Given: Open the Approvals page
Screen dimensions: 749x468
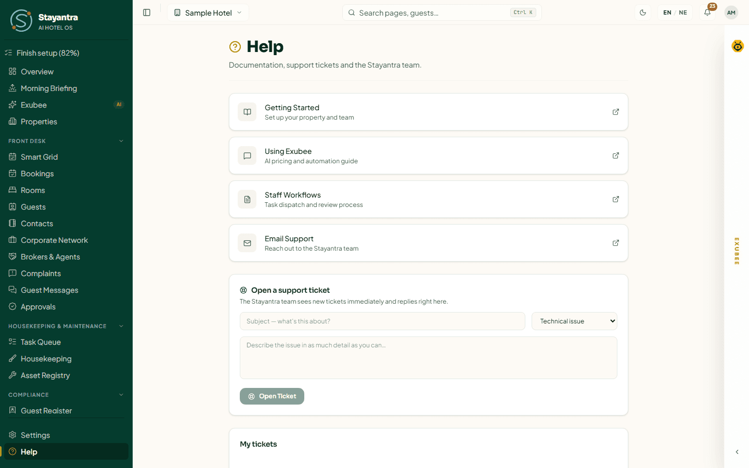Looking at the screenshot, I should pos(66,307).
